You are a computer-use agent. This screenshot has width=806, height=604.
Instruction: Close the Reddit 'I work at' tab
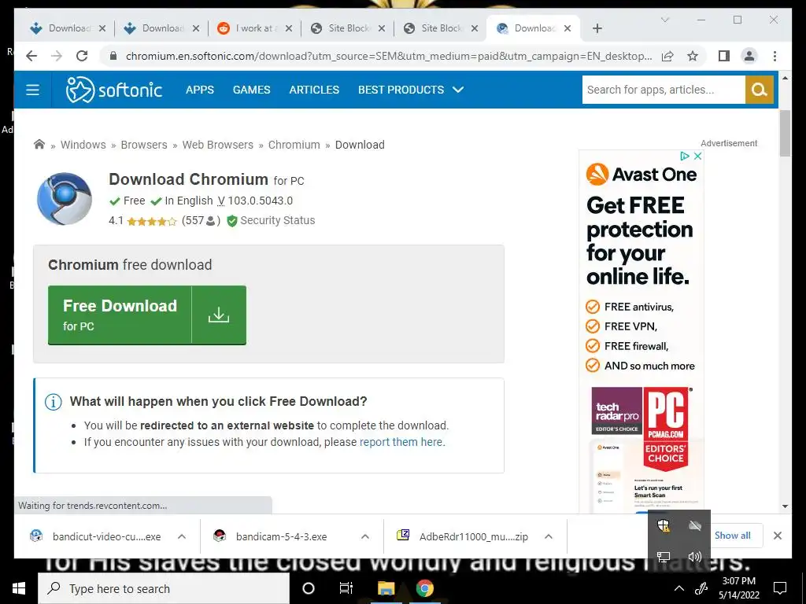(289, 29)
